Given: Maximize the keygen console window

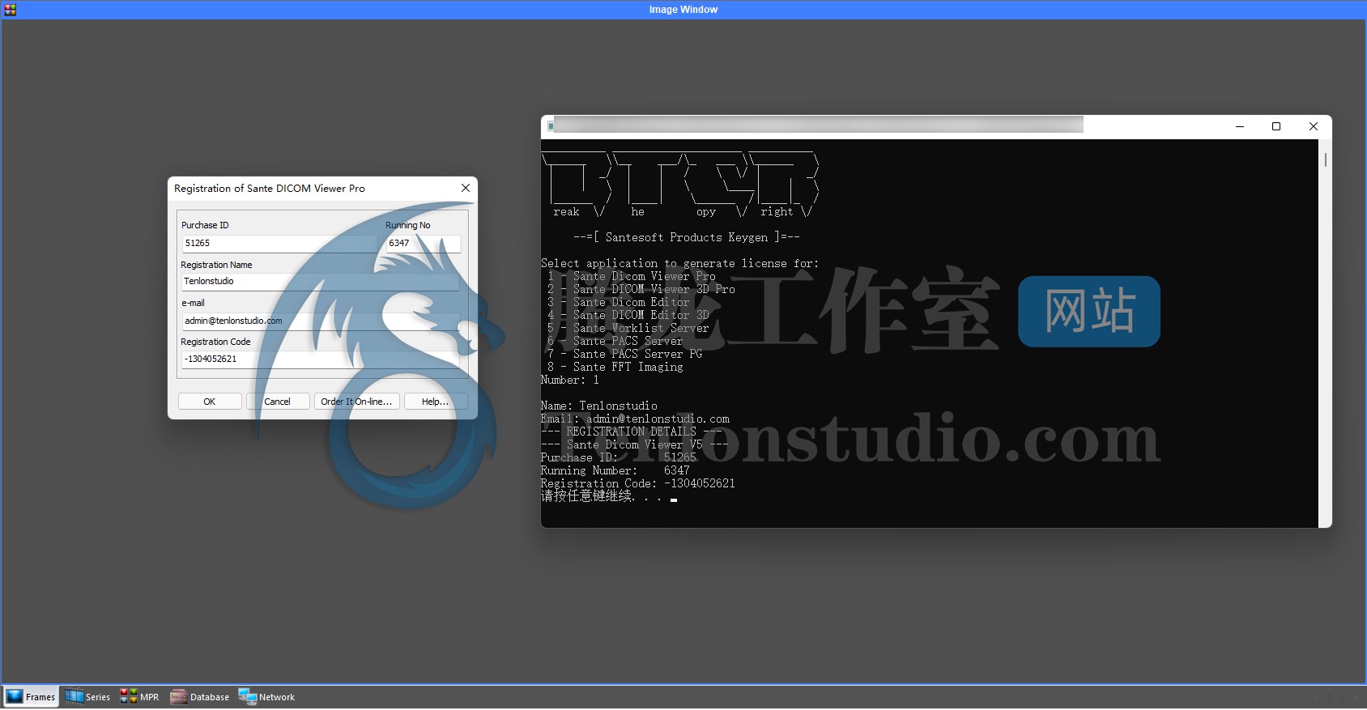Looking at the screenshot, I should pyautogui.click(x=1276, y=126).
